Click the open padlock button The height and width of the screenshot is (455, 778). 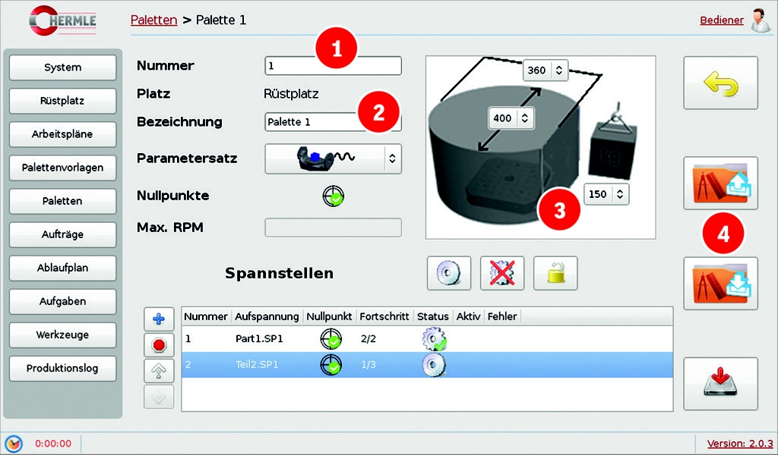(555, 273)
